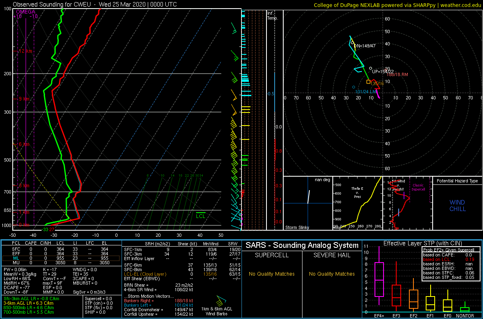Screen dimensions: 483x319
Task: Click the 'based on CAPE' probability row
Action: click(x=449, y=255)
